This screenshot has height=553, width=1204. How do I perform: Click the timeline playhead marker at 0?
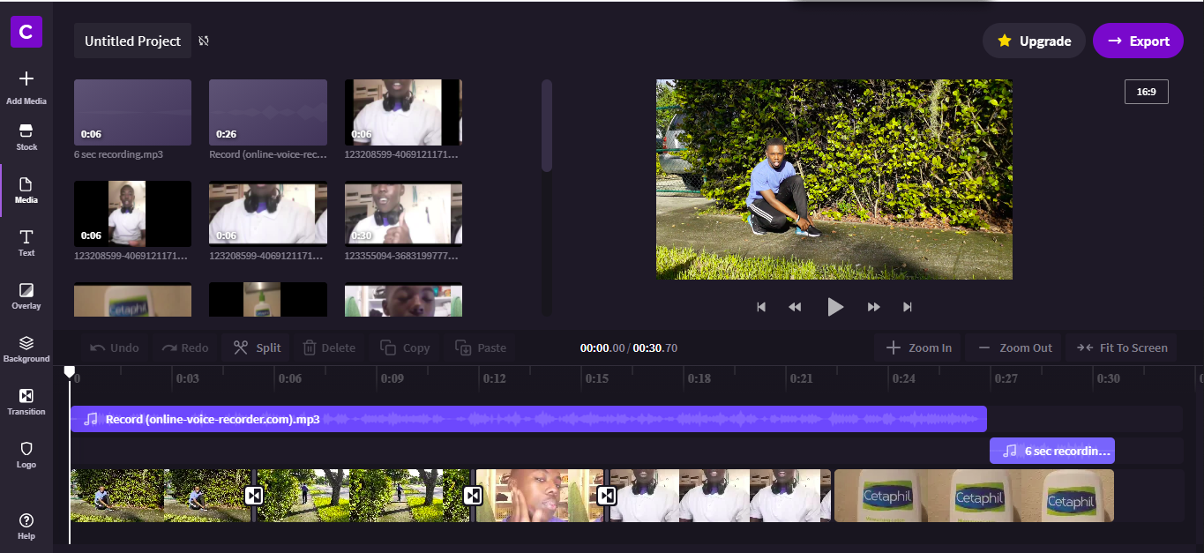pos(70,372)
